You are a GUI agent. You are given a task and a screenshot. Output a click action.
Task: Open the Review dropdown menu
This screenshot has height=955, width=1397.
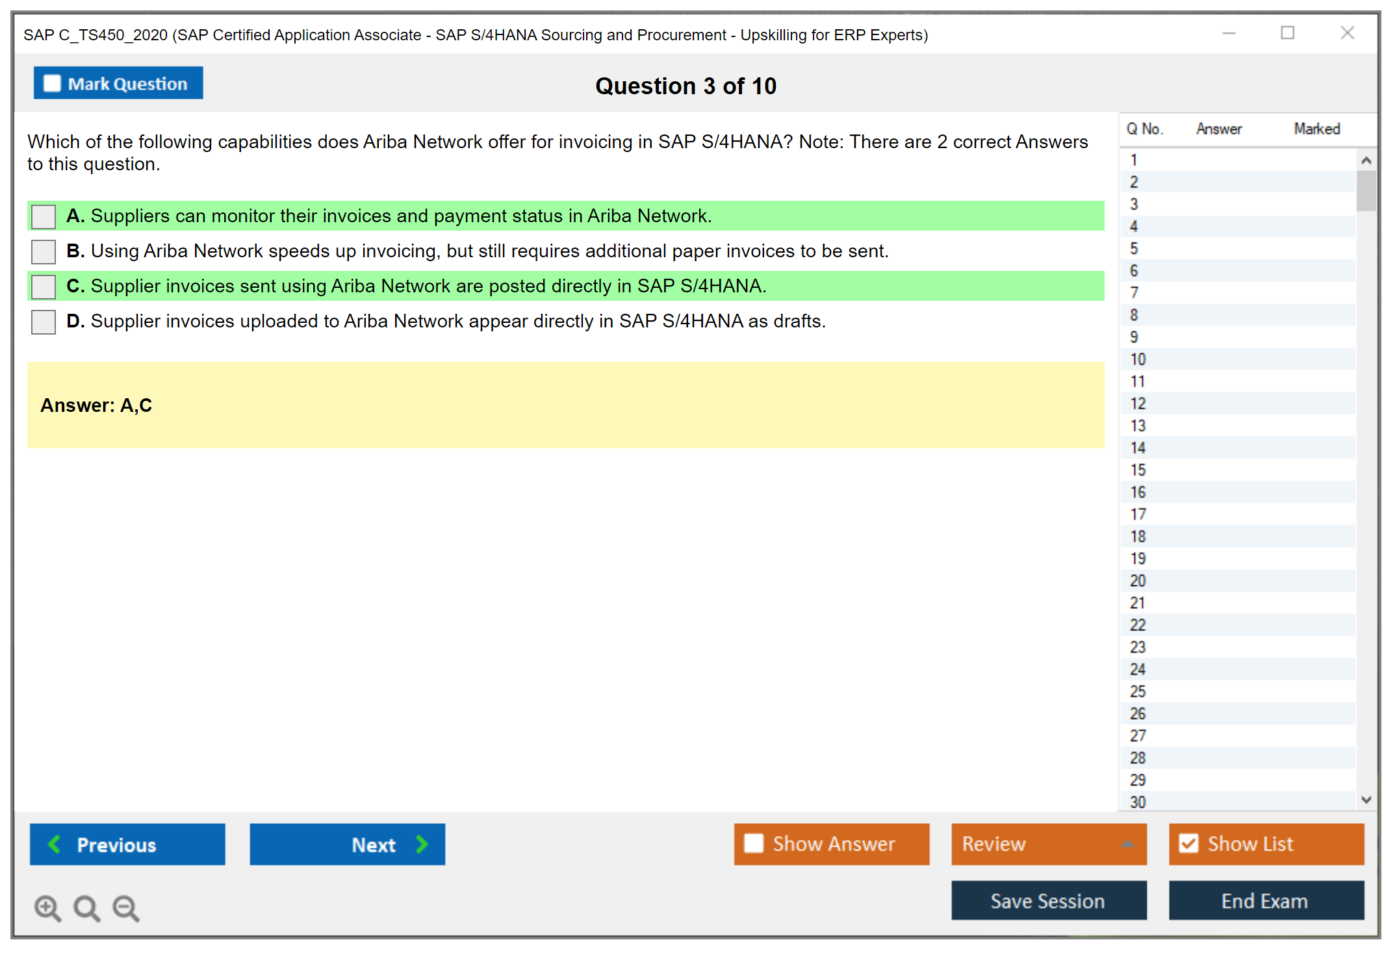1127,844
